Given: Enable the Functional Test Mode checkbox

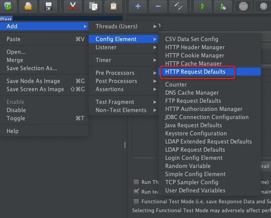Looking at the screenshot, I should pos(136,202).
